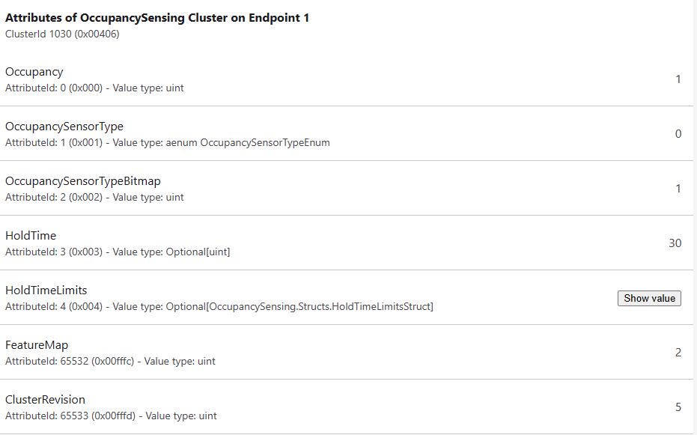Click the Occupancy row's value 1
697x435 pixels.
(678, 79)
